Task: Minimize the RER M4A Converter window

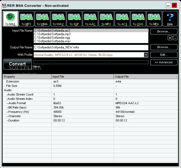Action: point(168,5)
